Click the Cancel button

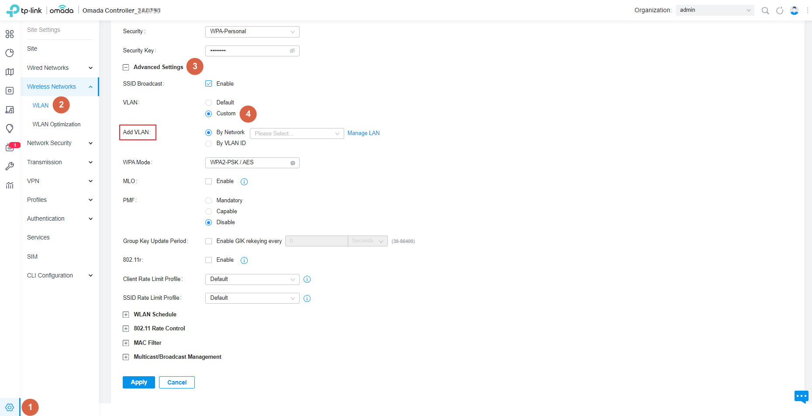177,382
